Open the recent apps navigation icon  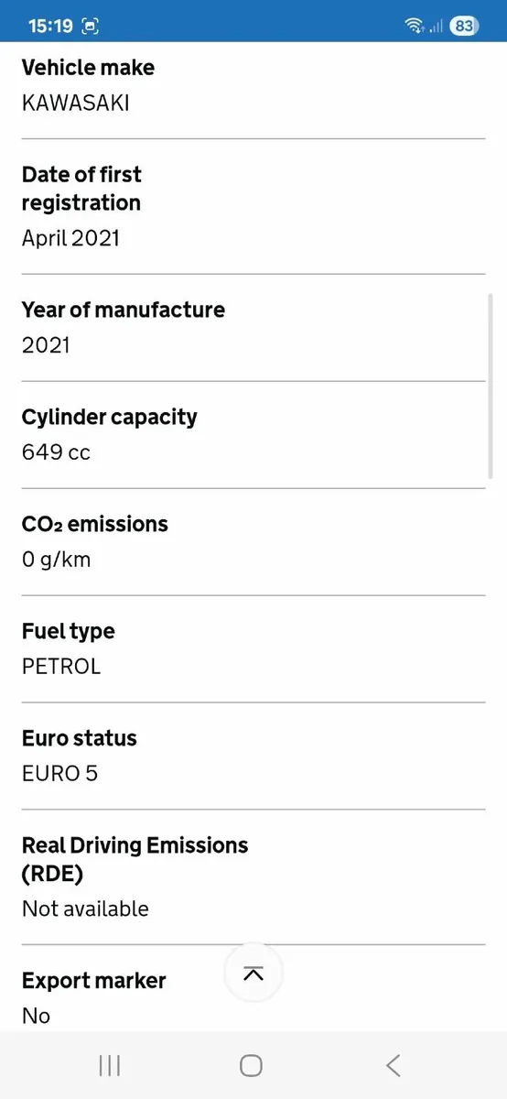pyautogui.click(x=109, y=1065)
